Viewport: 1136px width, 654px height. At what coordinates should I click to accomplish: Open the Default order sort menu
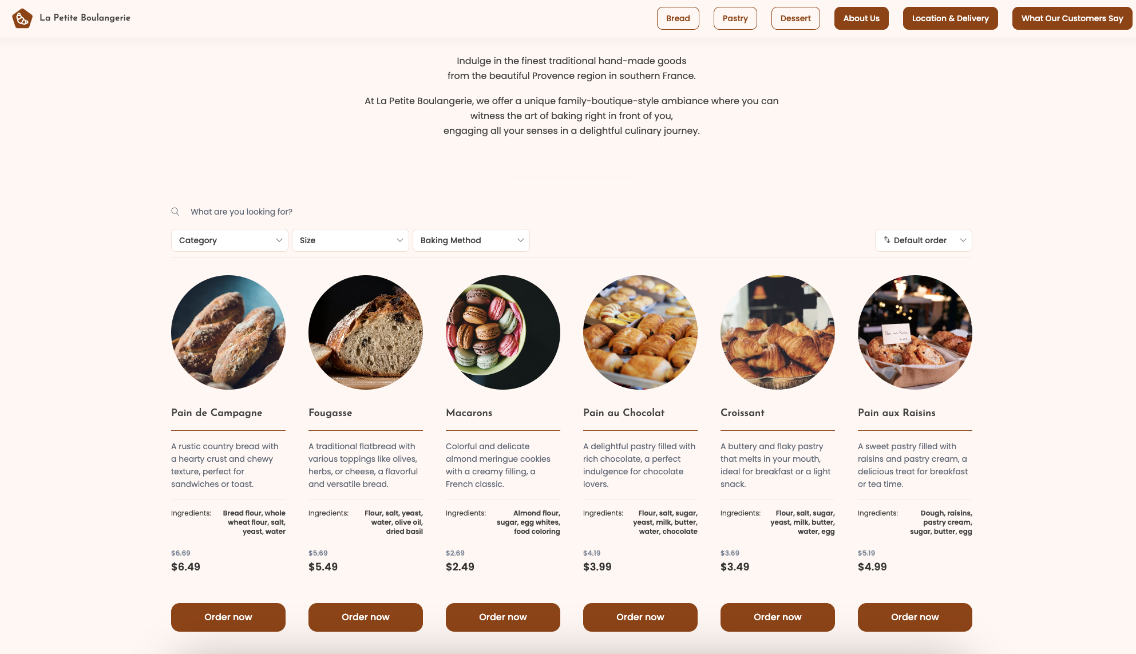[x=923, y=240]
